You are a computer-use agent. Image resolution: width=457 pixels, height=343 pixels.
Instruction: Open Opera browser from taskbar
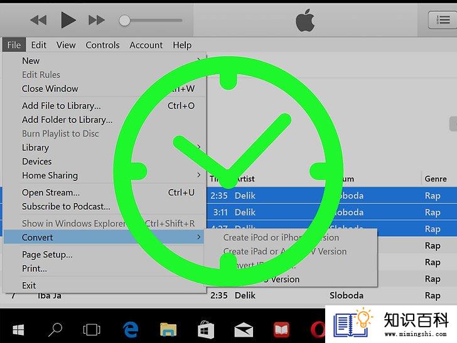(318, 330)
